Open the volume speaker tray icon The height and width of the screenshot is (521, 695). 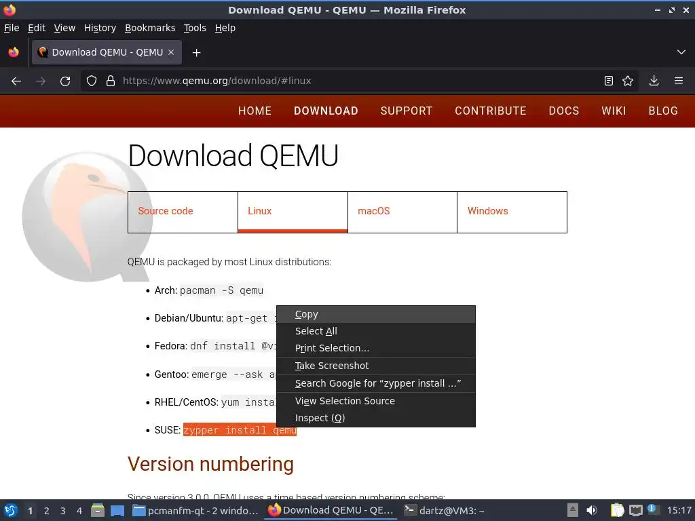coord(592,510)
